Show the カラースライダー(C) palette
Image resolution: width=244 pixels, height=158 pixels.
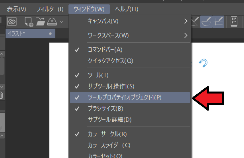click(x=130, y=145)
